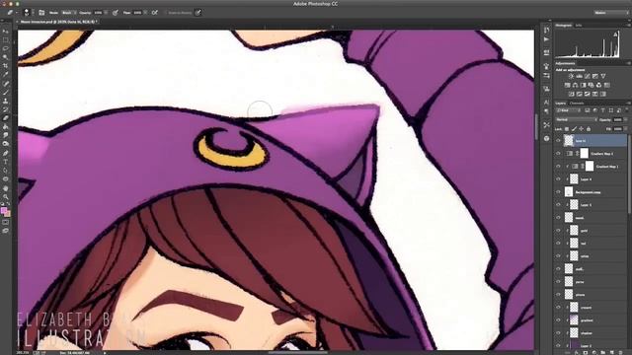Click the selected layer's thumbnail
Viewport: 632px width, 355px height.
click(569, 140)
